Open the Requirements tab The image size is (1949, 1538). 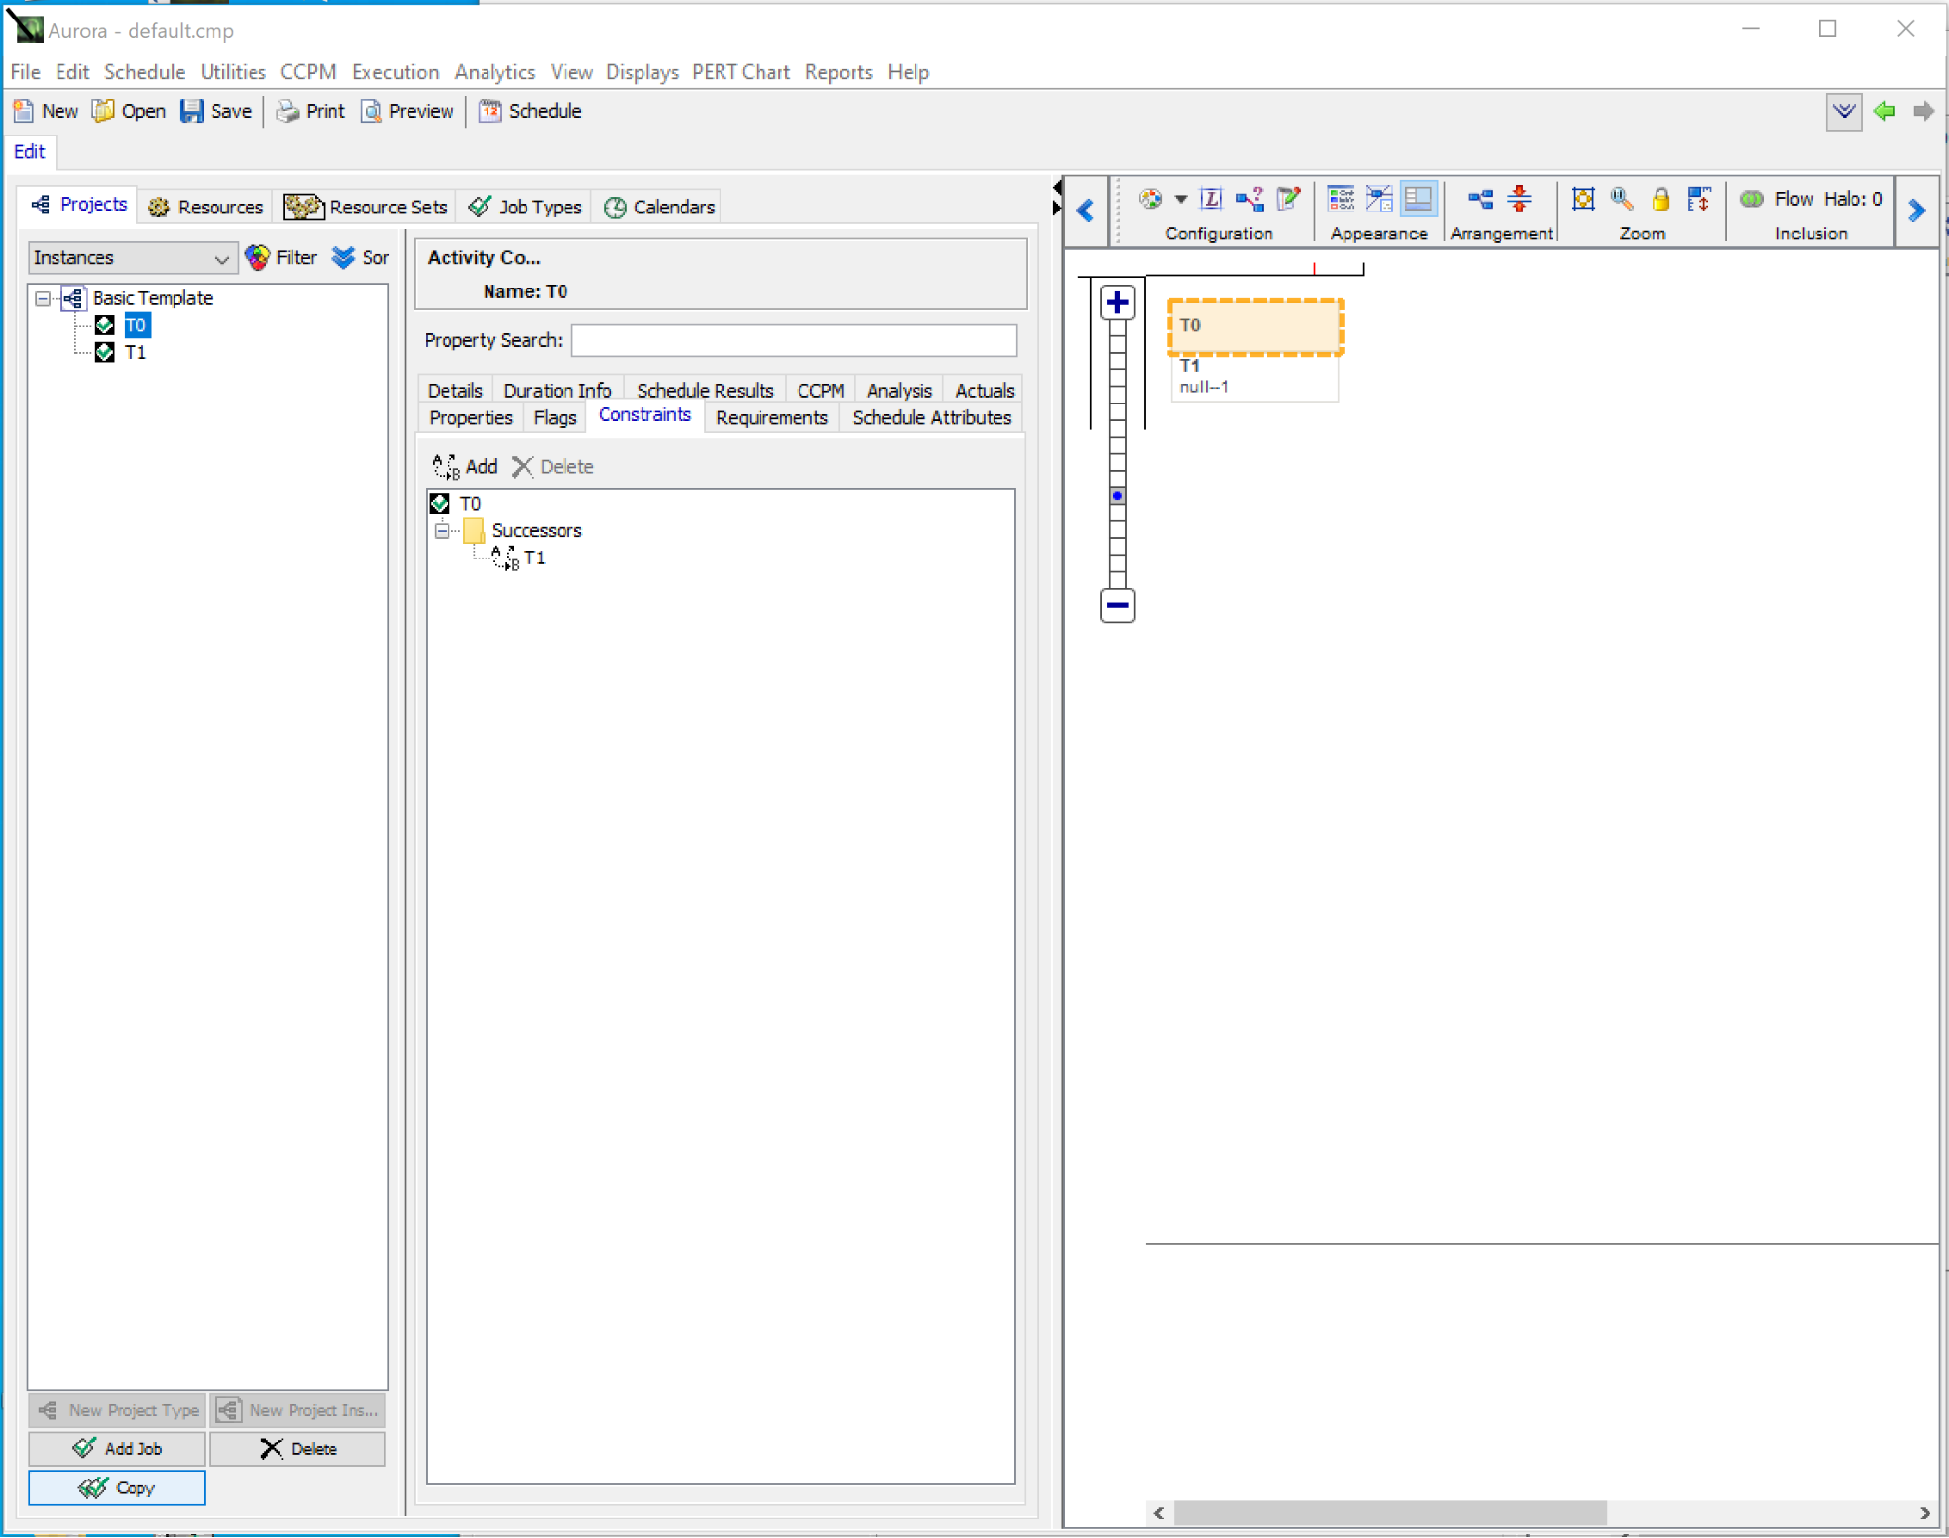coord(770,417)
